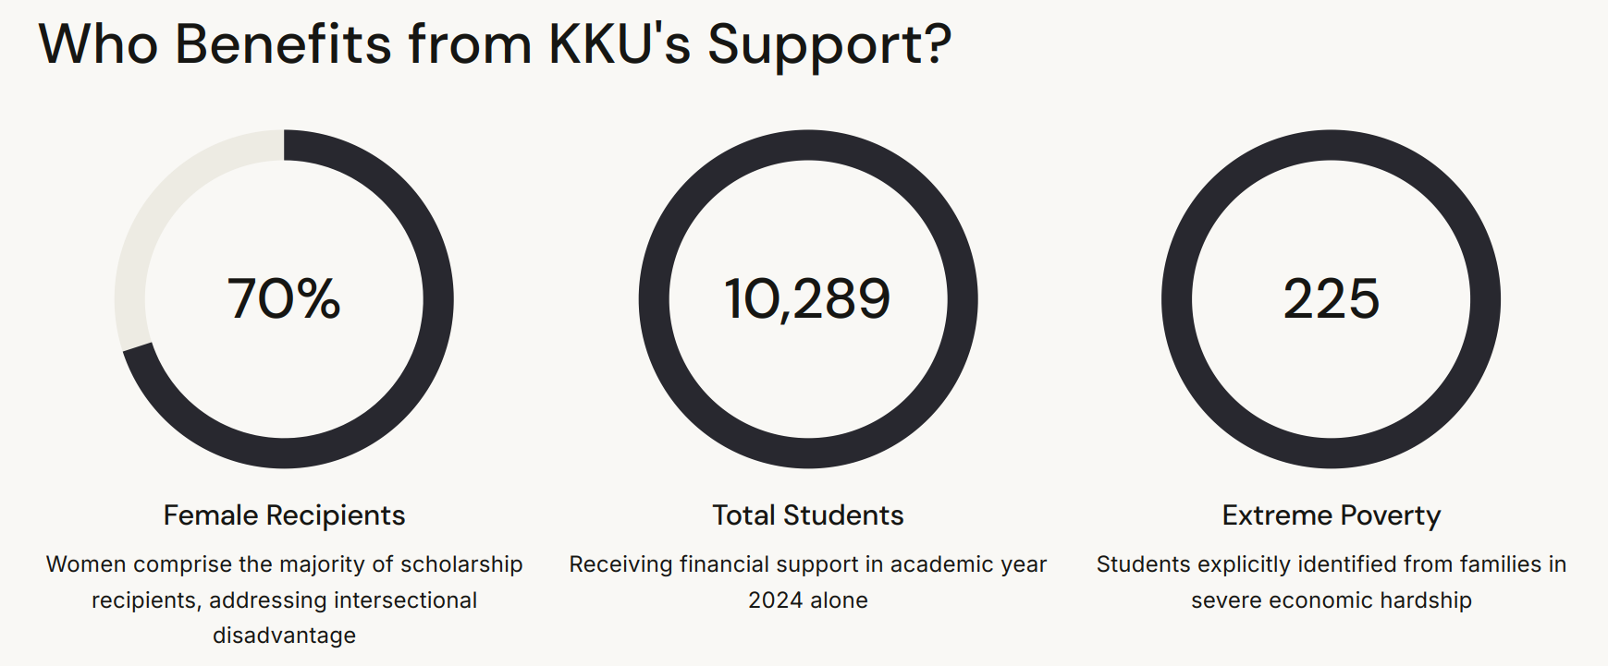Select the 225 figure
Image resolution: width=1608 pixels, height=666 pixels.
coord(1331,299)
